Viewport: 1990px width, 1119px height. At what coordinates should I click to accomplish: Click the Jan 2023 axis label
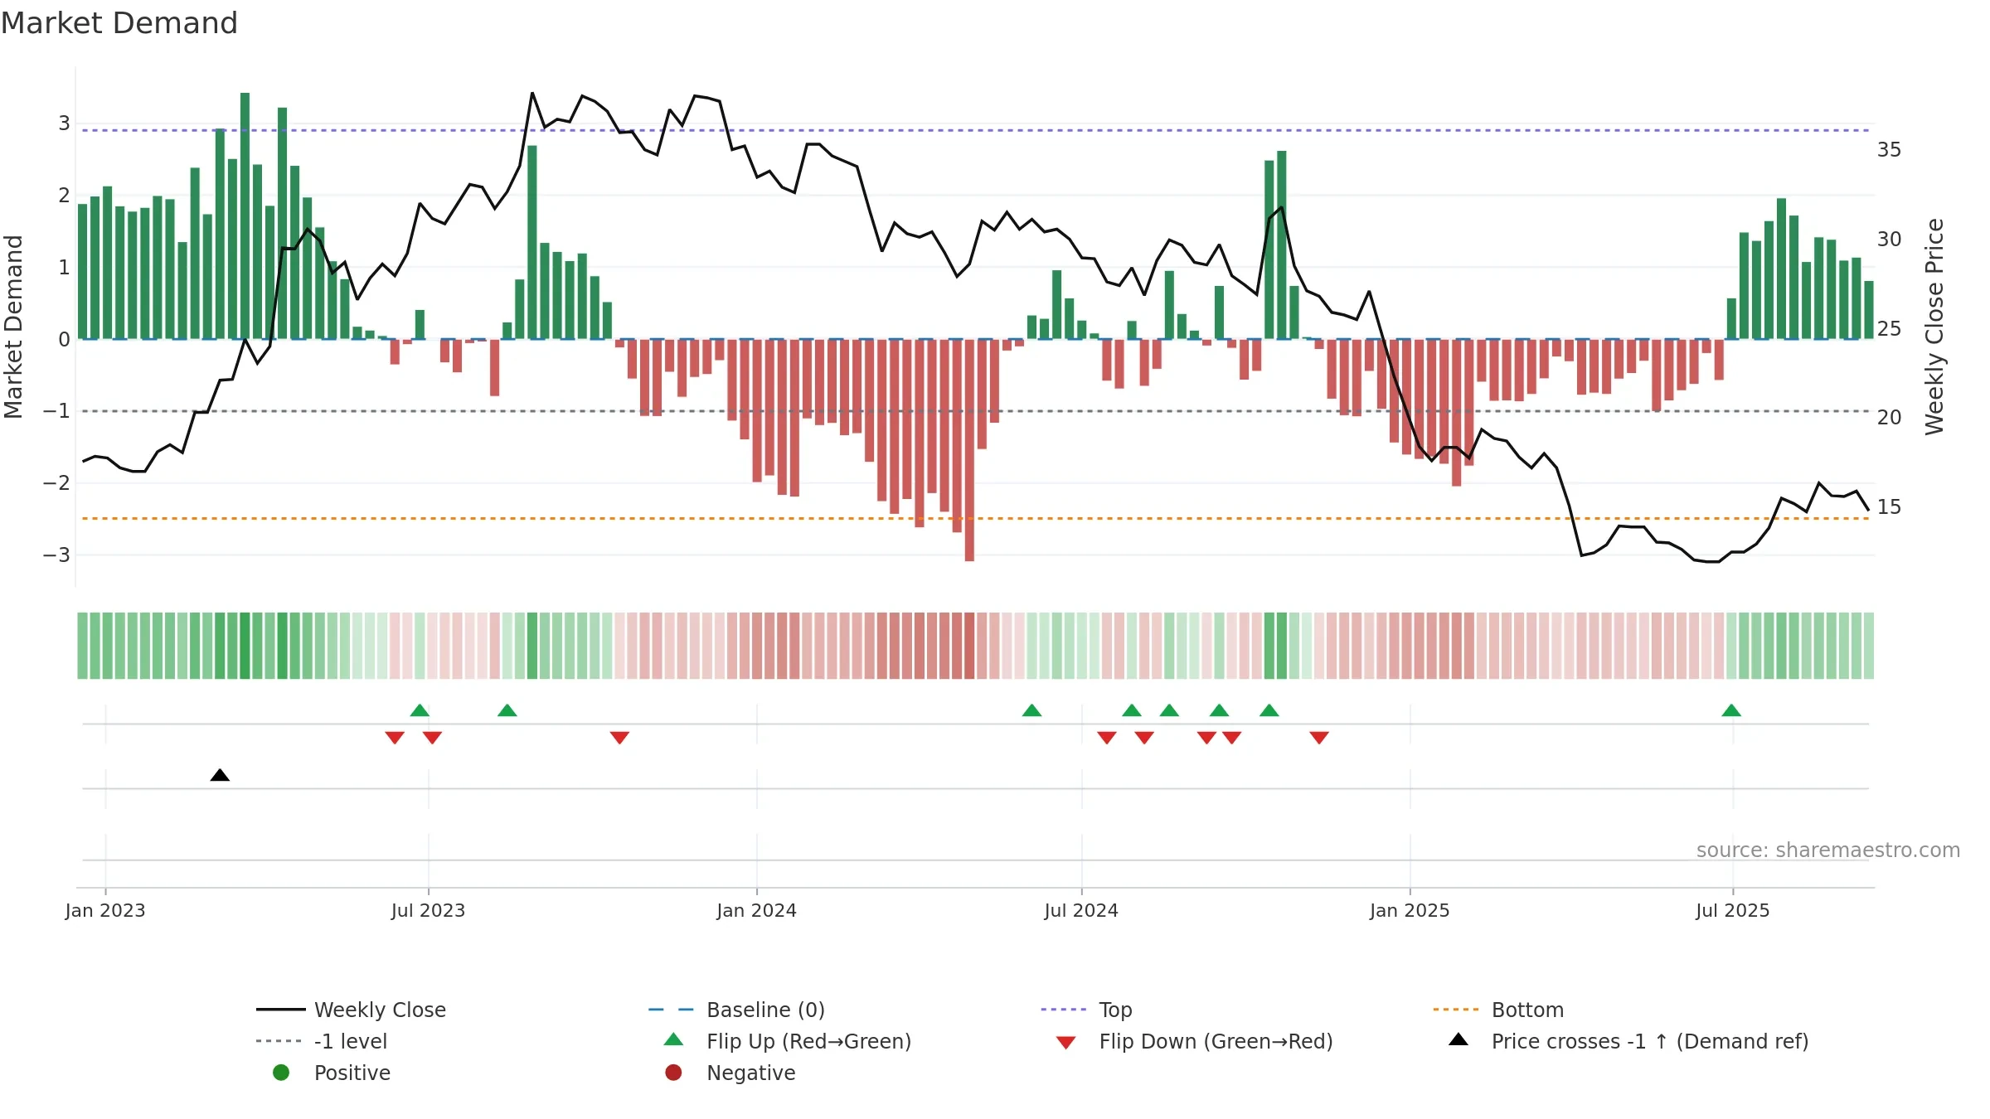(x=105, y=910)
